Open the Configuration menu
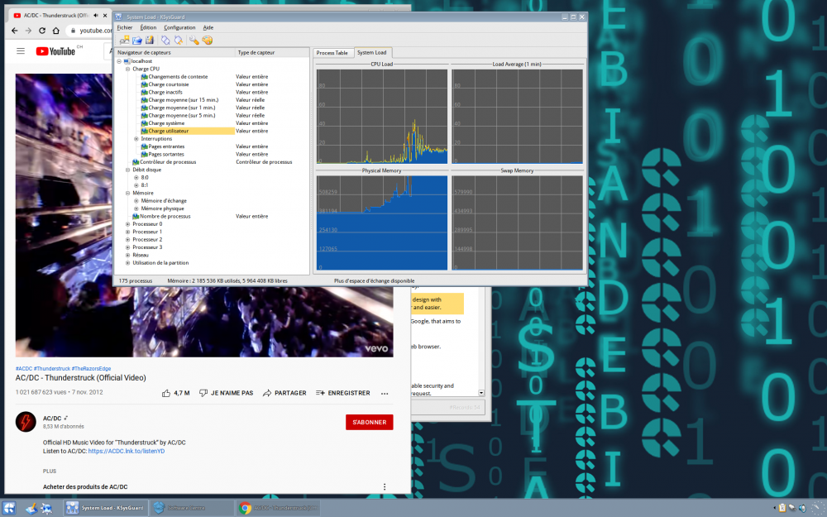 point(179,27)
